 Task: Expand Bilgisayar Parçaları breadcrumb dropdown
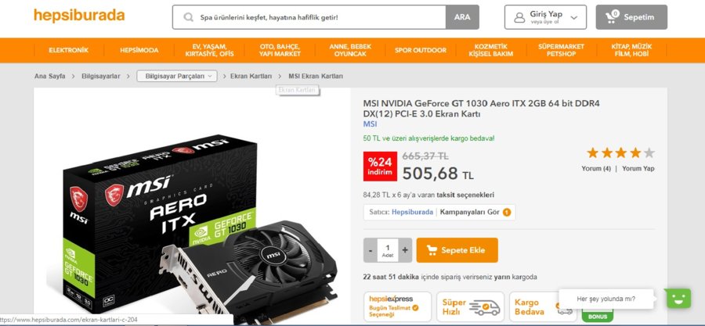(x=177, y=77)
